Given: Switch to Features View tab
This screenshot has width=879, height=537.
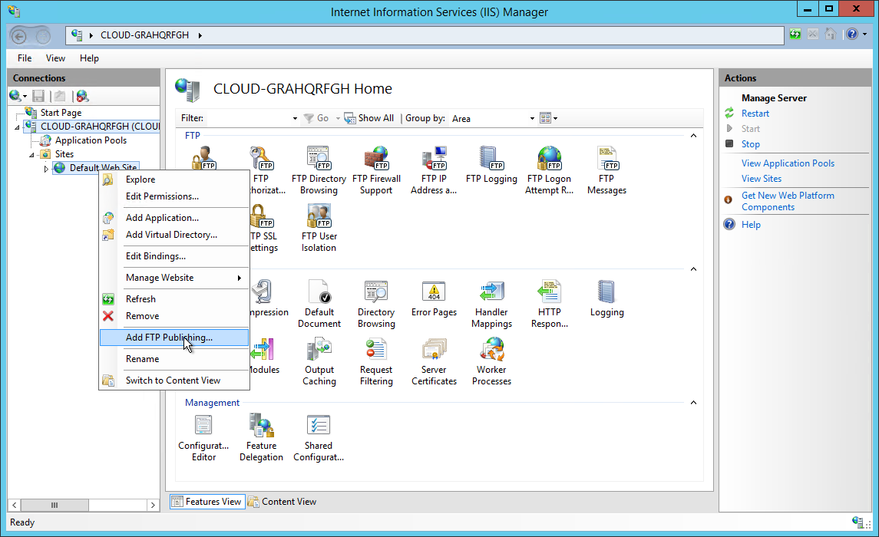Looking at the screenshot, I should [207, 502].
